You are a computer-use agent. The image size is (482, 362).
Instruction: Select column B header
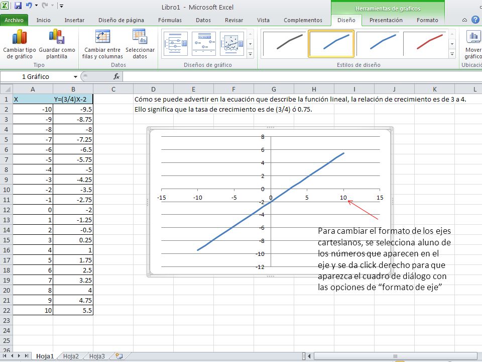click(x=73, y=89)
